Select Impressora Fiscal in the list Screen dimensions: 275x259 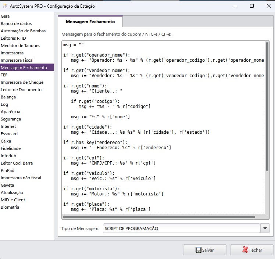click(17, 60)
